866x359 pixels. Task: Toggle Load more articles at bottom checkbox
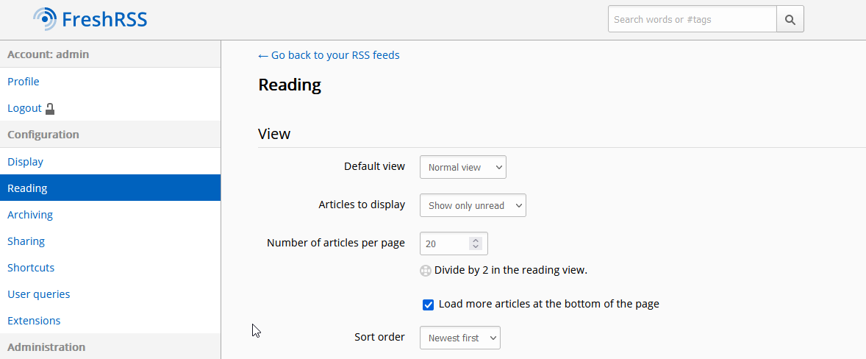click(x=428, y=305)
